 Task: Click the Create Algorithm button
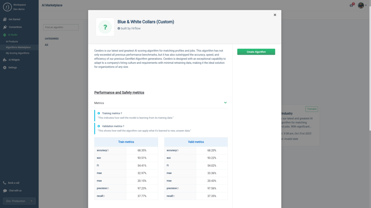point(256,52)
